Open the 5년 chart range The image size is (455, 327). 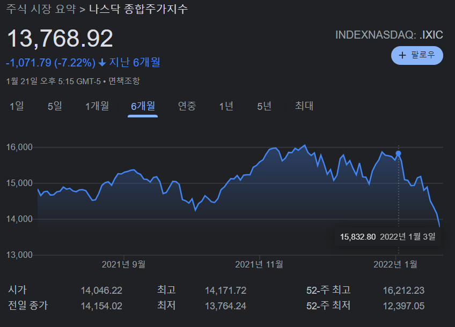265,106
